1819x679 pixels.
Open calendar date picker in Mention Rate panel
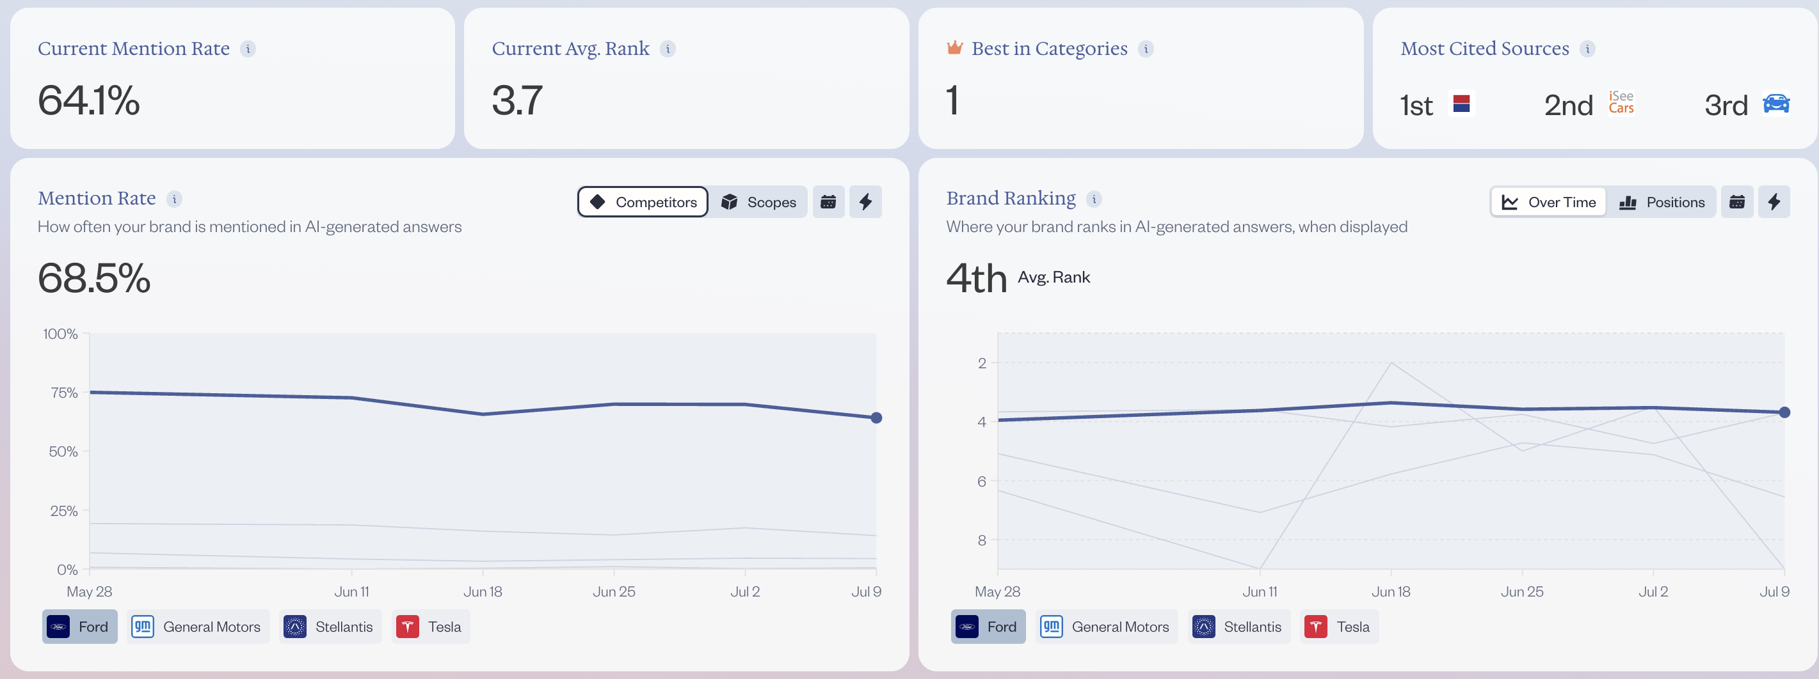pyautogui.click(x=828, y=203)
